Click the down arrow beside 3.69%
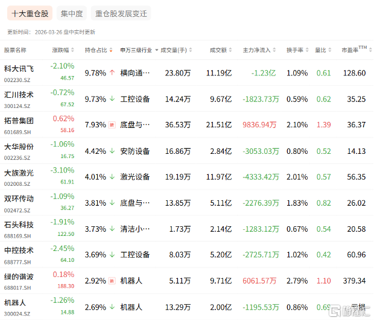Viewport: 374px width, 321px height. 112,255
